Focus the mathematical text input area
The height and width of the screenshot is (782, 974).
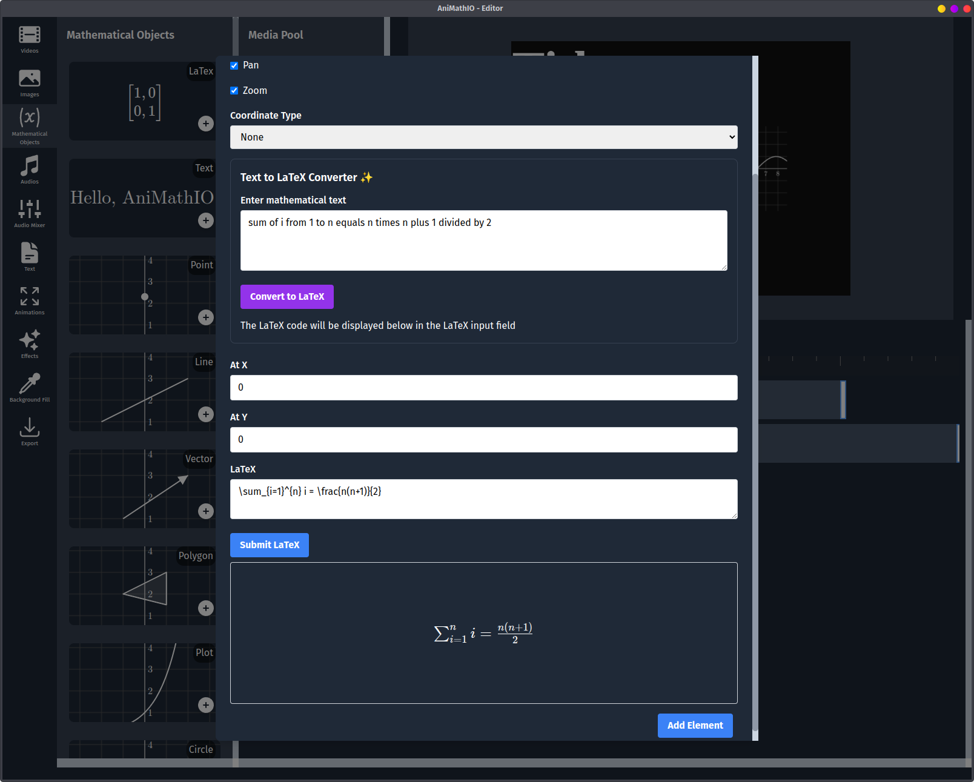(x=483, y=240)
